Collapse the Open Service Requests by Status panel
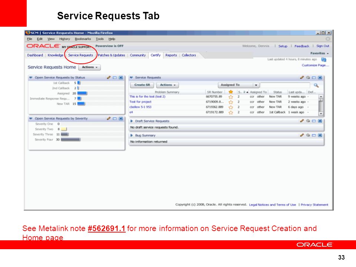The image size is (356, 267). coord(31,78)
